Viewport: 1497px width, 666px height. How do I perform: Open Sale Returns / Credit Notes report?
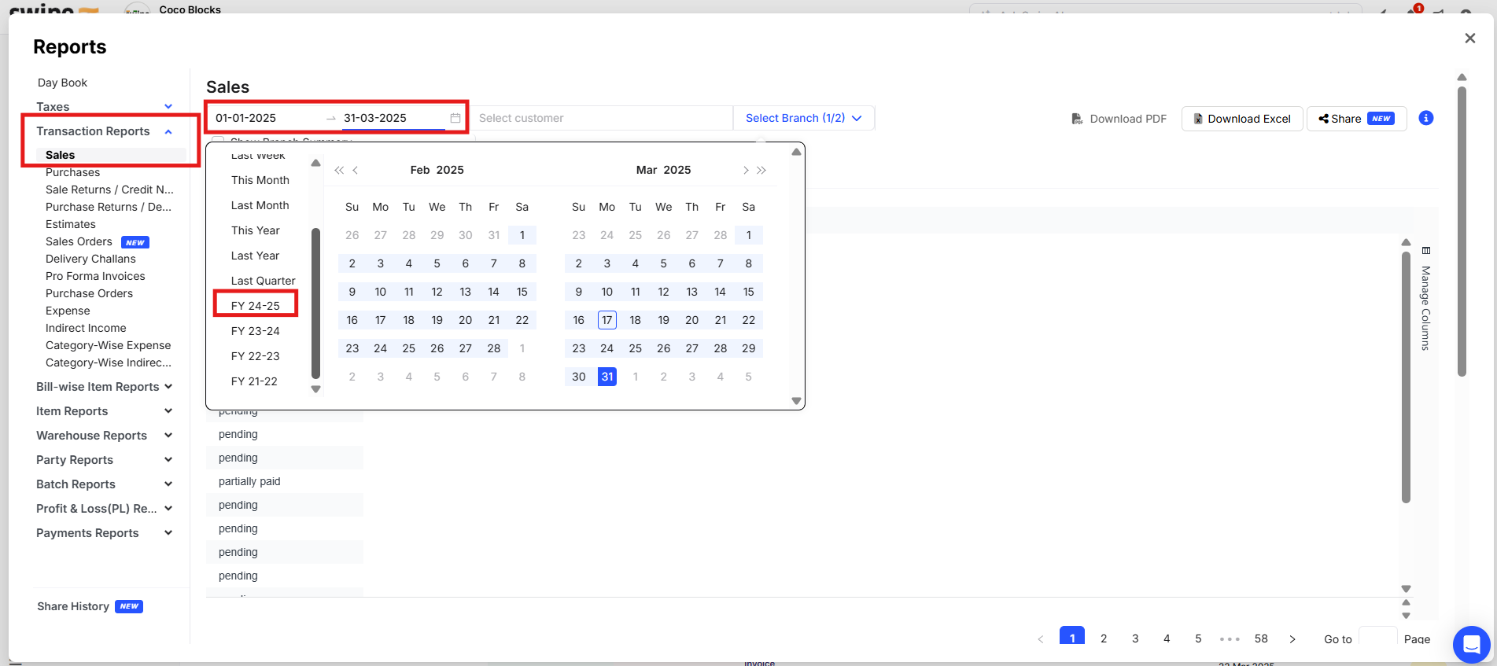click(109, 189)
